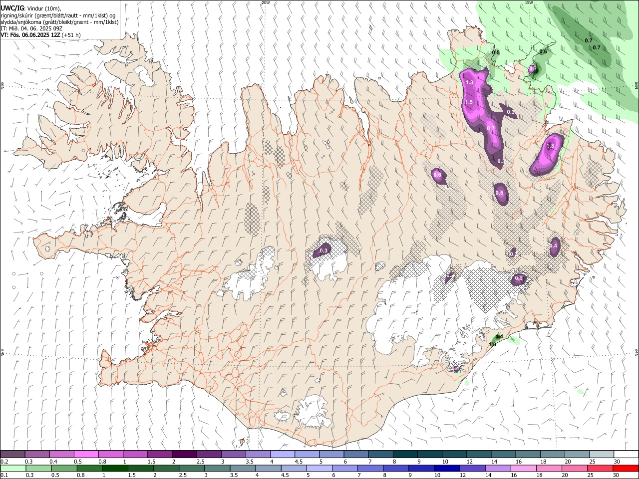The image size is (639, 479).
Task: Click the darkest purple snow swatch between 2 and 2.5
Action: tap(184, 455)
